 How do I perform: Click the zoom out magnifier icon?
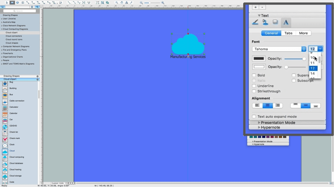coord(141,3)
